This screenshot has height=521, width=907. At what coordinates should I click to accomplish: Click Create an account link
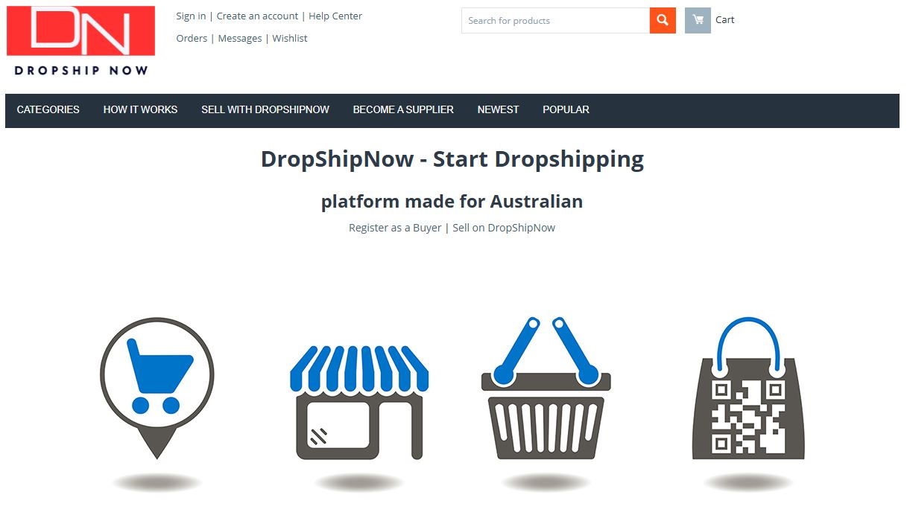pyautogui.click(x=257, y=16)
